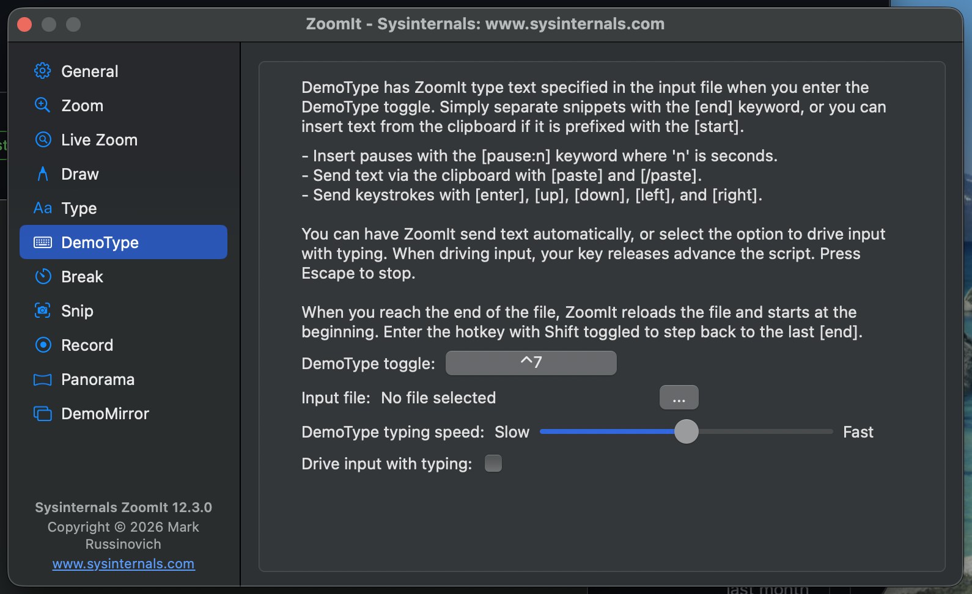Click the DemoType toggle hotkey field
972x594 pixels.
[531, 363]
